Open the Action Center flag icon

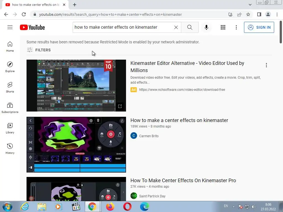point(240,207)
